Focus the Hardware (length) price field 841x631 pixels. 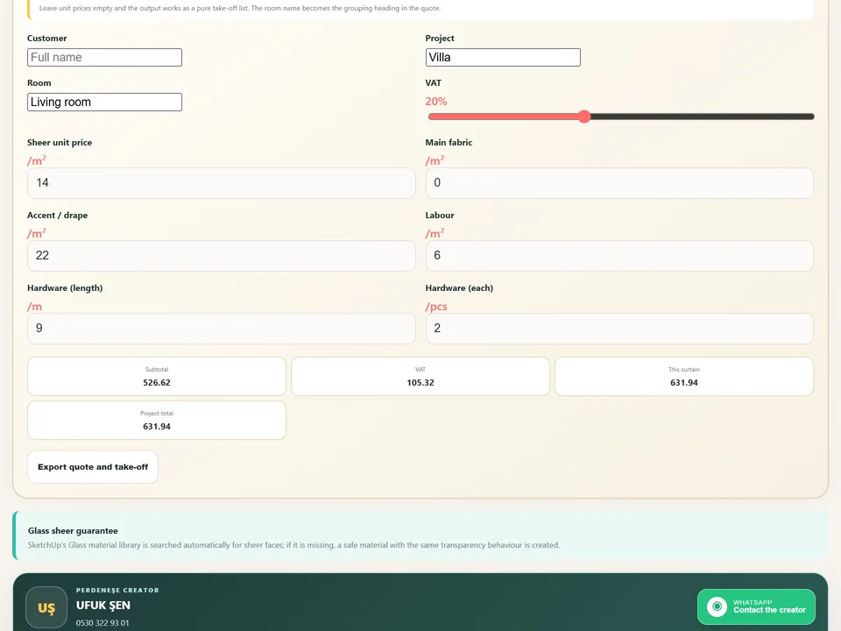pos(222,329)
